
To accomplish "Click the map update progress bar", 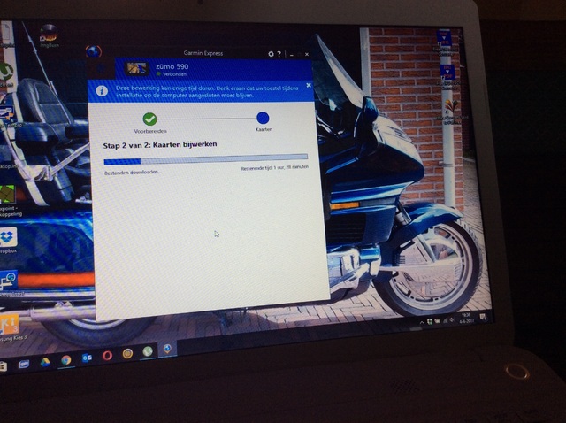I will tap(206, 159).
